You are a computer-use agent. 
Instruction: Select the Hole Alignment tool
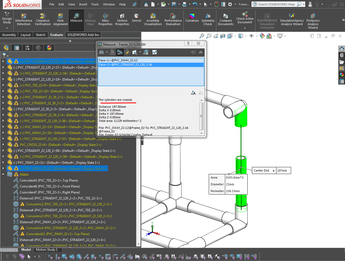[60, 19]
